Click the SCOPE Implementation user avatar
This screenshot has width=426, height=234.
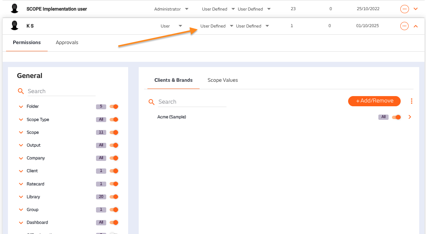[15, 8]
